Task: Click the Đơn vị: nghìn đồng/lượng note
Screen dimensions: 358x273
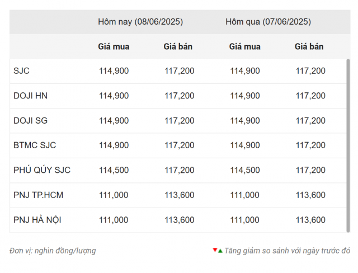Action: click(53, 251)
